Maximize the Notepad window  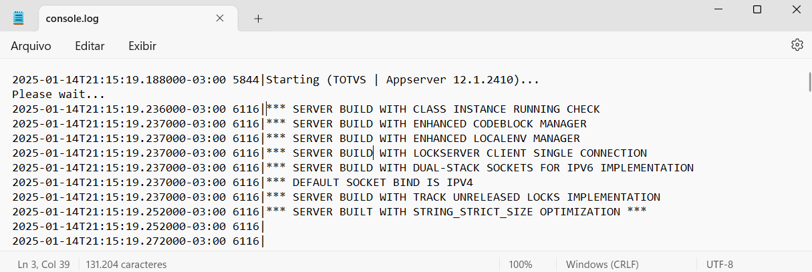coord(757,9)
